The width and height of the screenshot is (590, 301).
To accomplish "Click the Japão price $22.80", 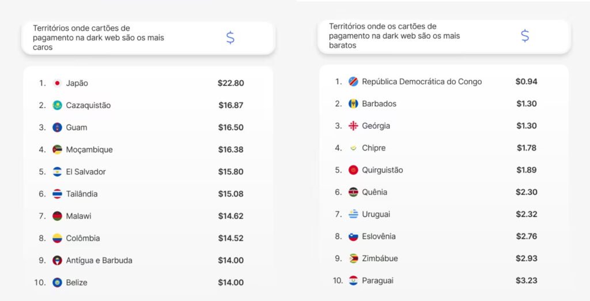I will pos(230,83).
